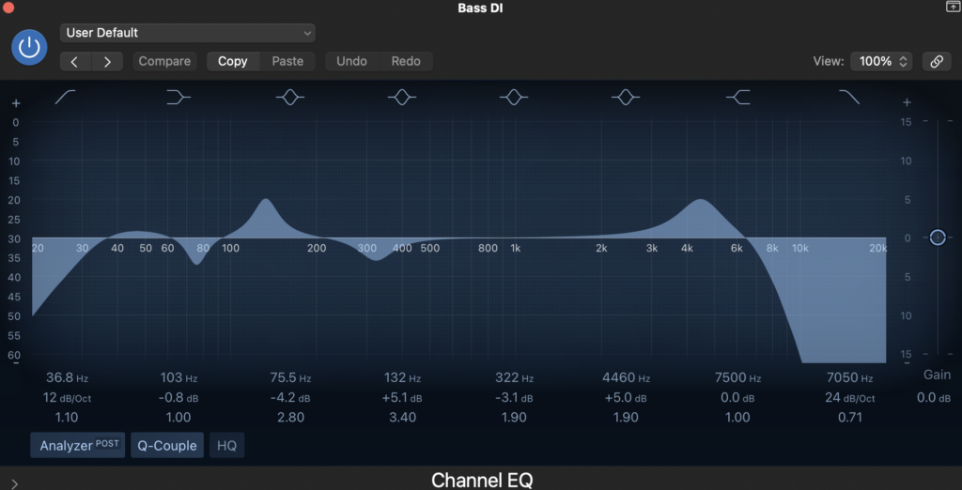Open the View 100% size dropdown
Image resolution: width=962 pixels, height=490 pixels.
coord(880,61)
